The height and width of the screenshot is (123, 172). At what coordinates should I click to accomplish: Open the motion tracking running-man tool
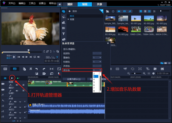(125, 69)
